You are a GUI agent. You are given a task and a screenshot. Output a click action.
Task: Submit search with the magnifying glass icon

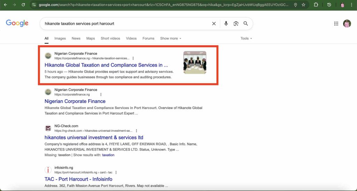pos(246,23)
